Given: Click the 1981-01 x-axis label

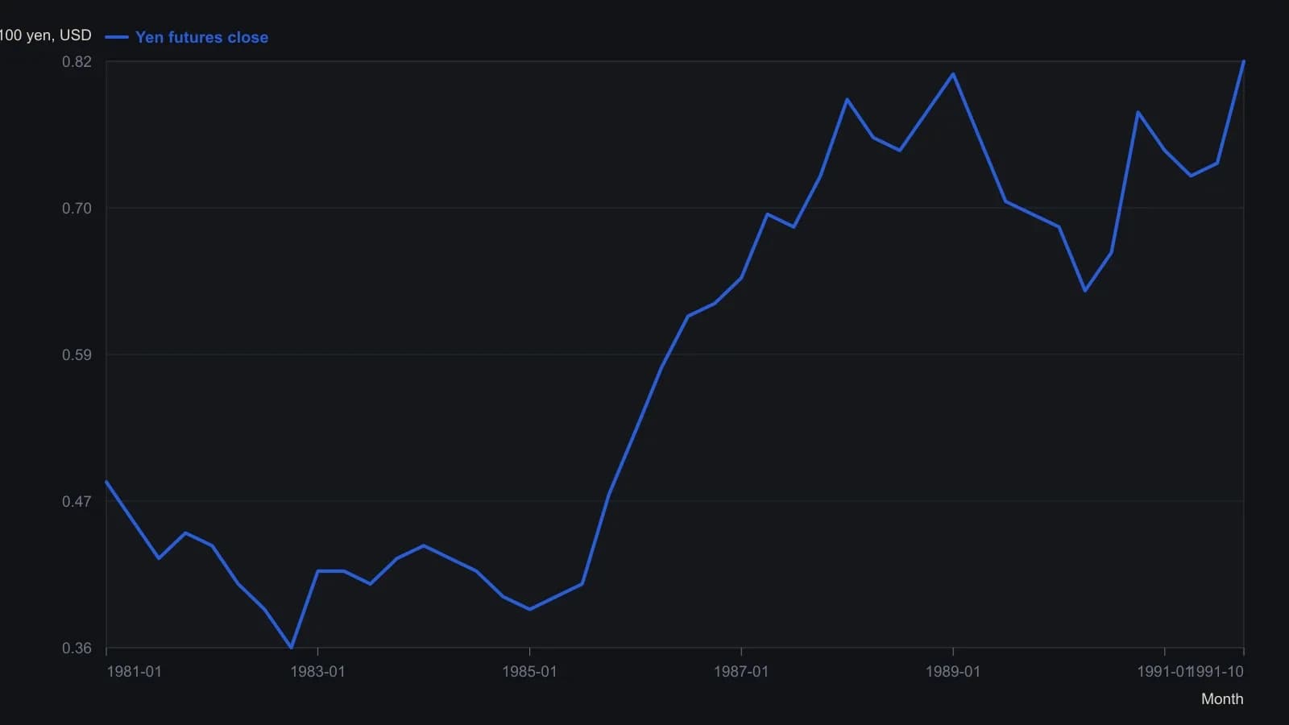Looking at the screenshot, I should click(134, 672).
